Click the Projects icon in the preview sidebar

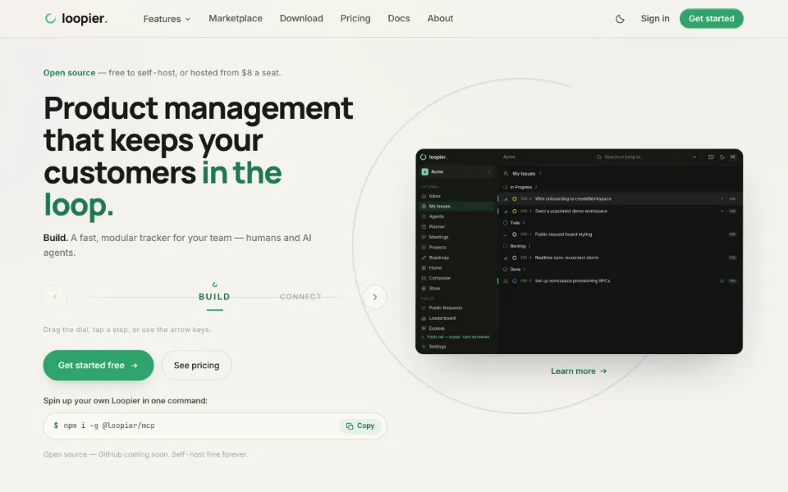[424, 248]
